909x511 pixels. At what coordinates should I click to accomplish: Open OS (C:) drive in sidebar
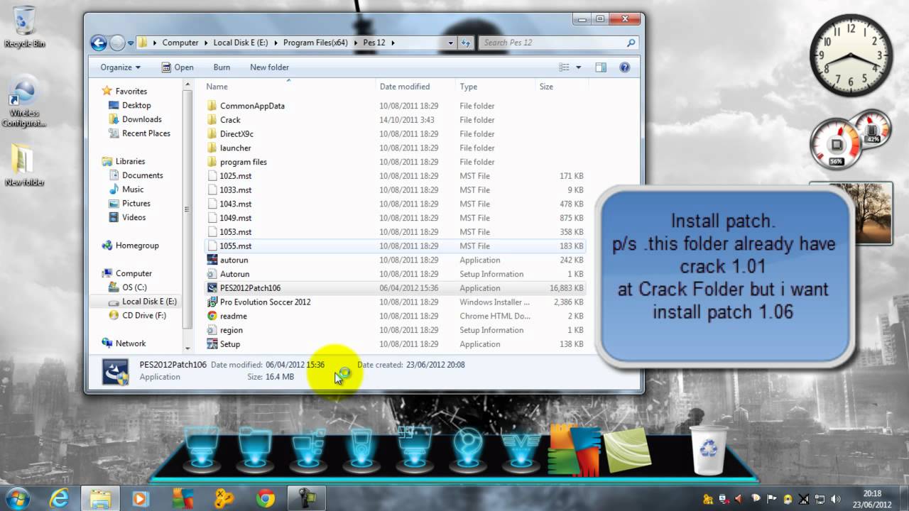[134, 287]
